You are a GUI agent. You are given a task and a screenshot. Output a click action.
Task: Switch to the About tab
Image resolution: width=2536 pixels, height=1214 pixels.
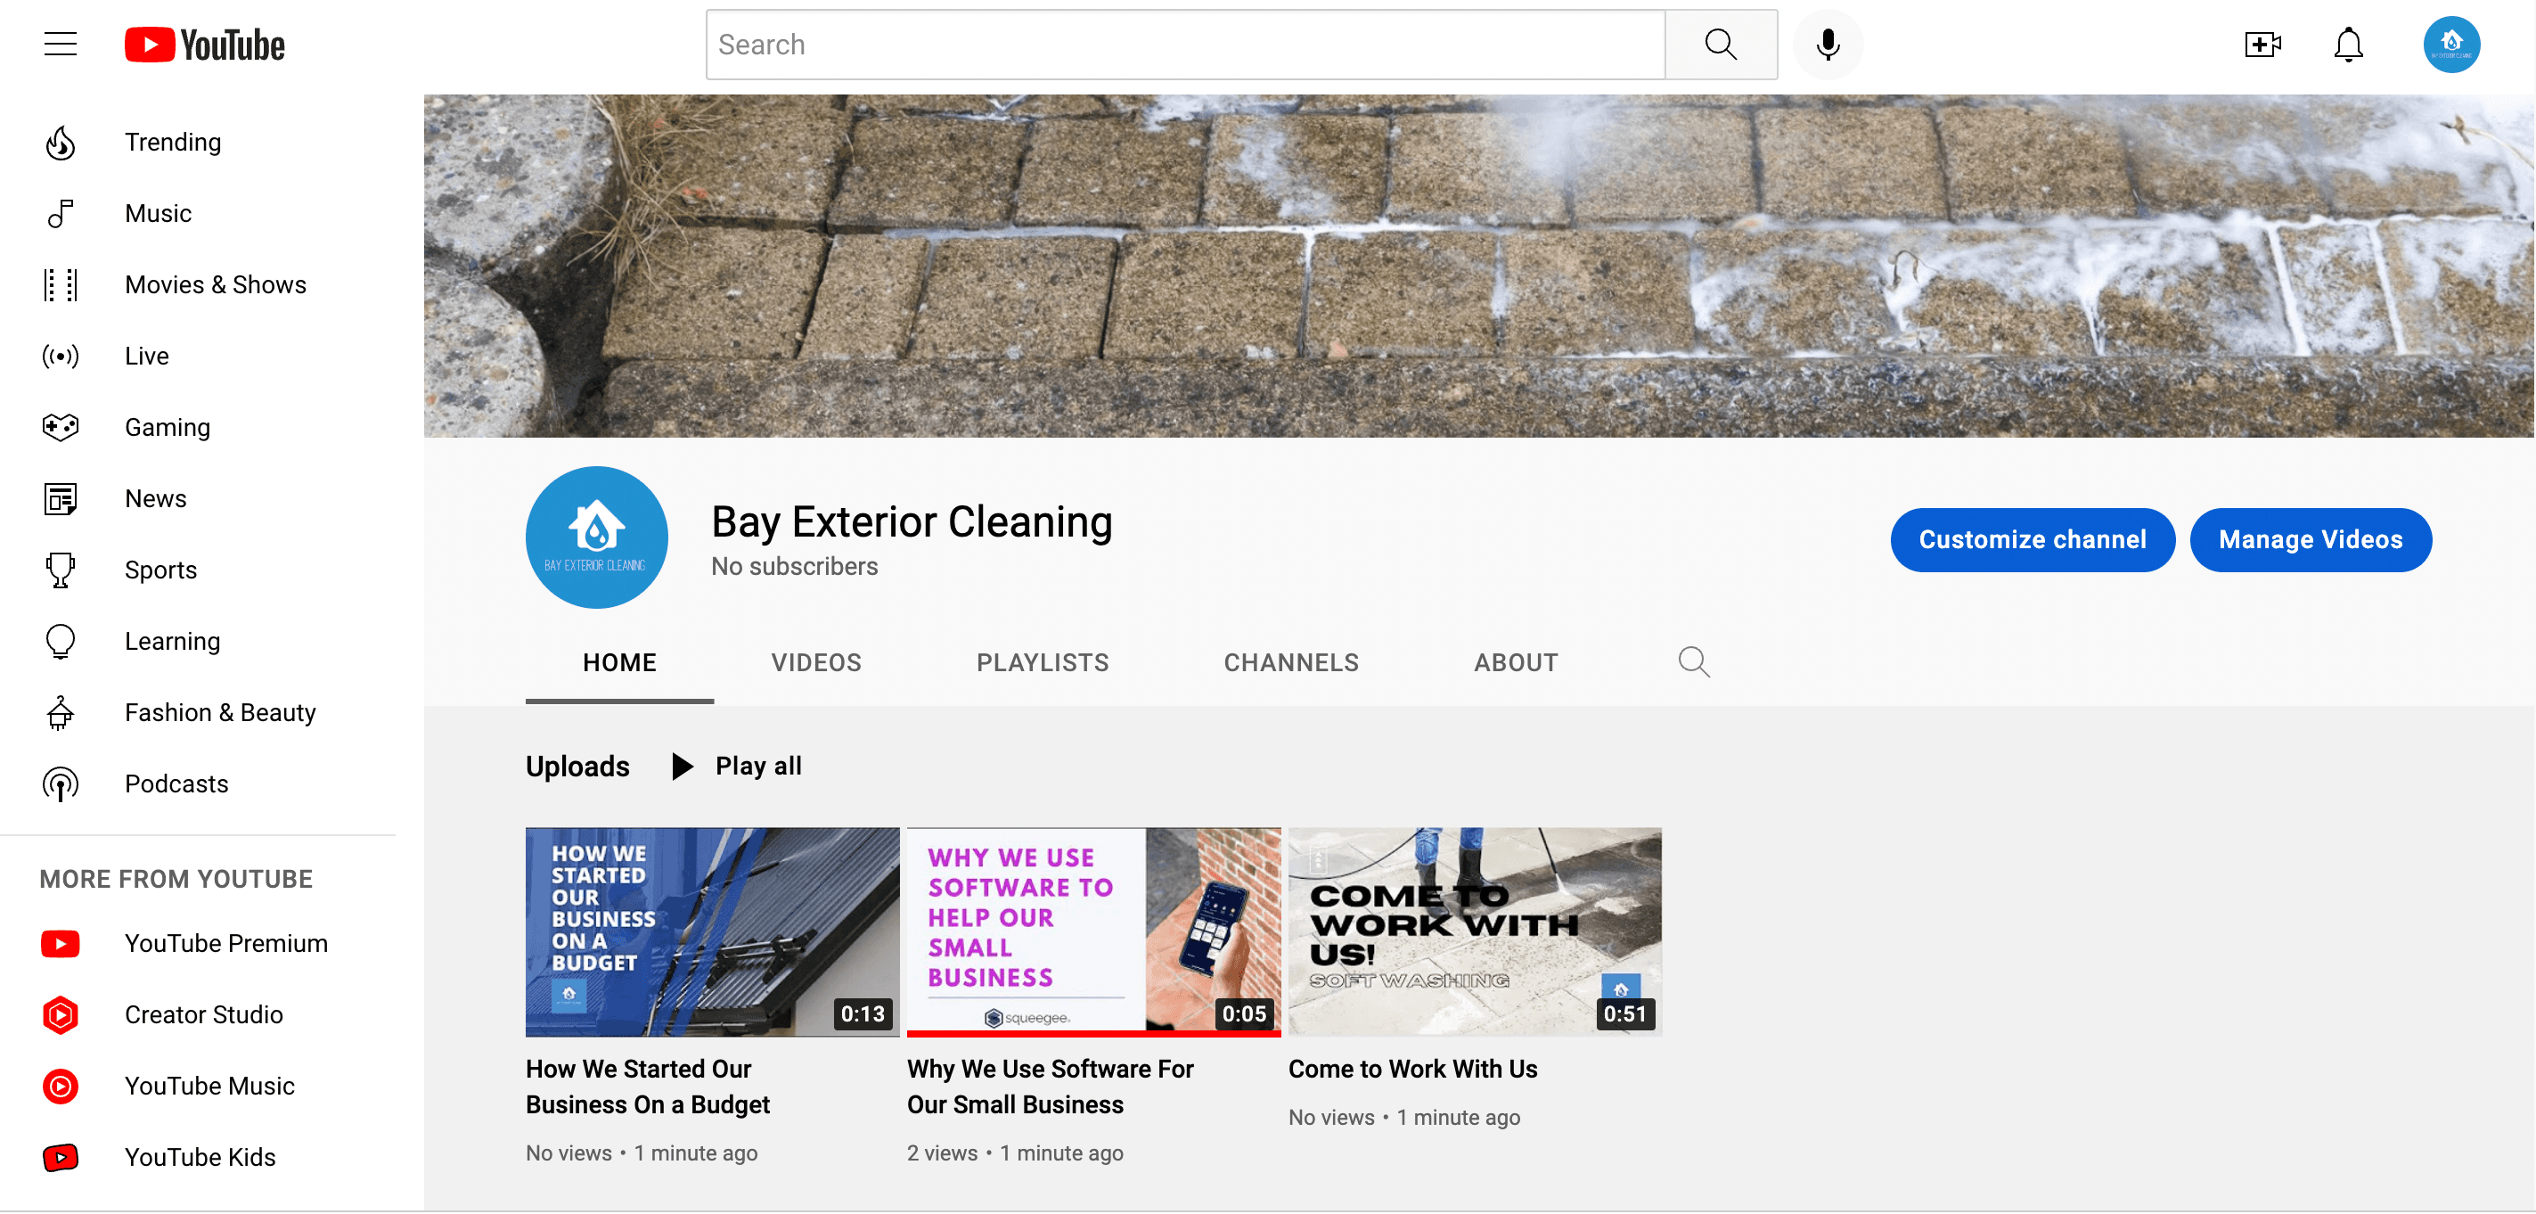(1515, 662)
